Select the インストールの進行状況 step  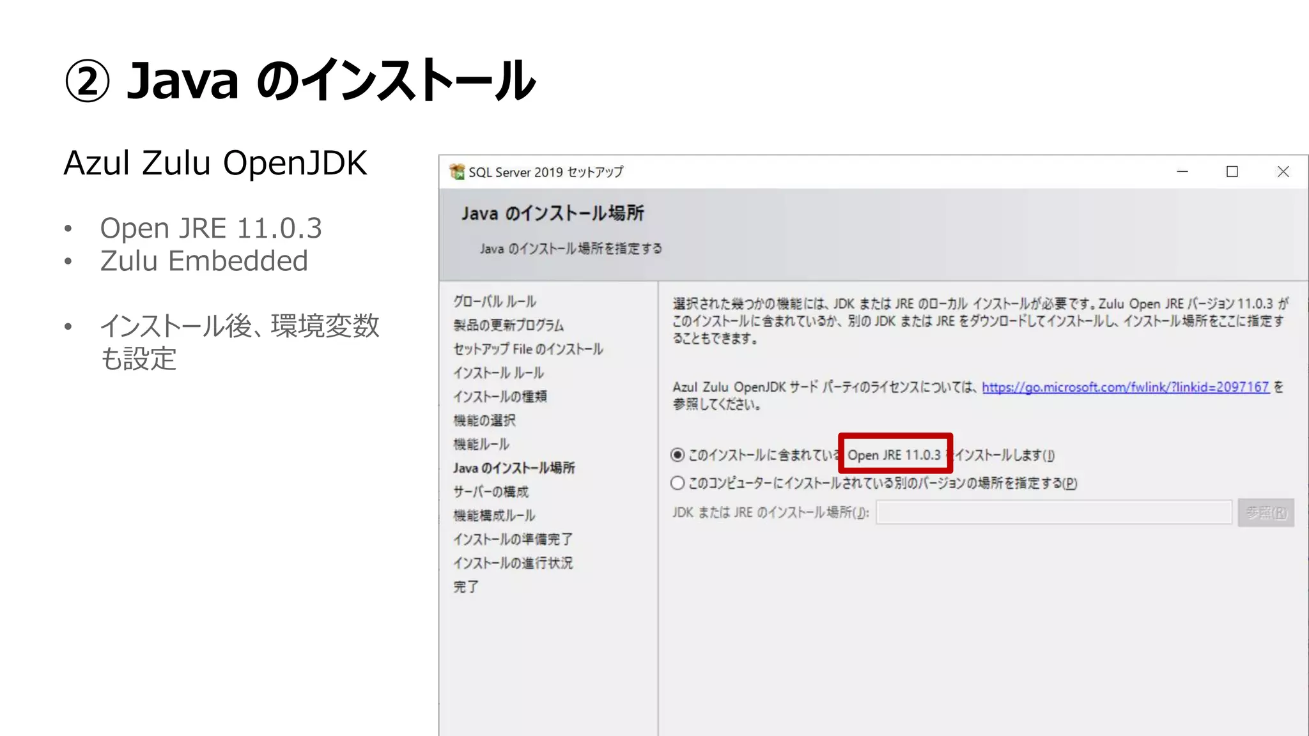pos(513,563)
